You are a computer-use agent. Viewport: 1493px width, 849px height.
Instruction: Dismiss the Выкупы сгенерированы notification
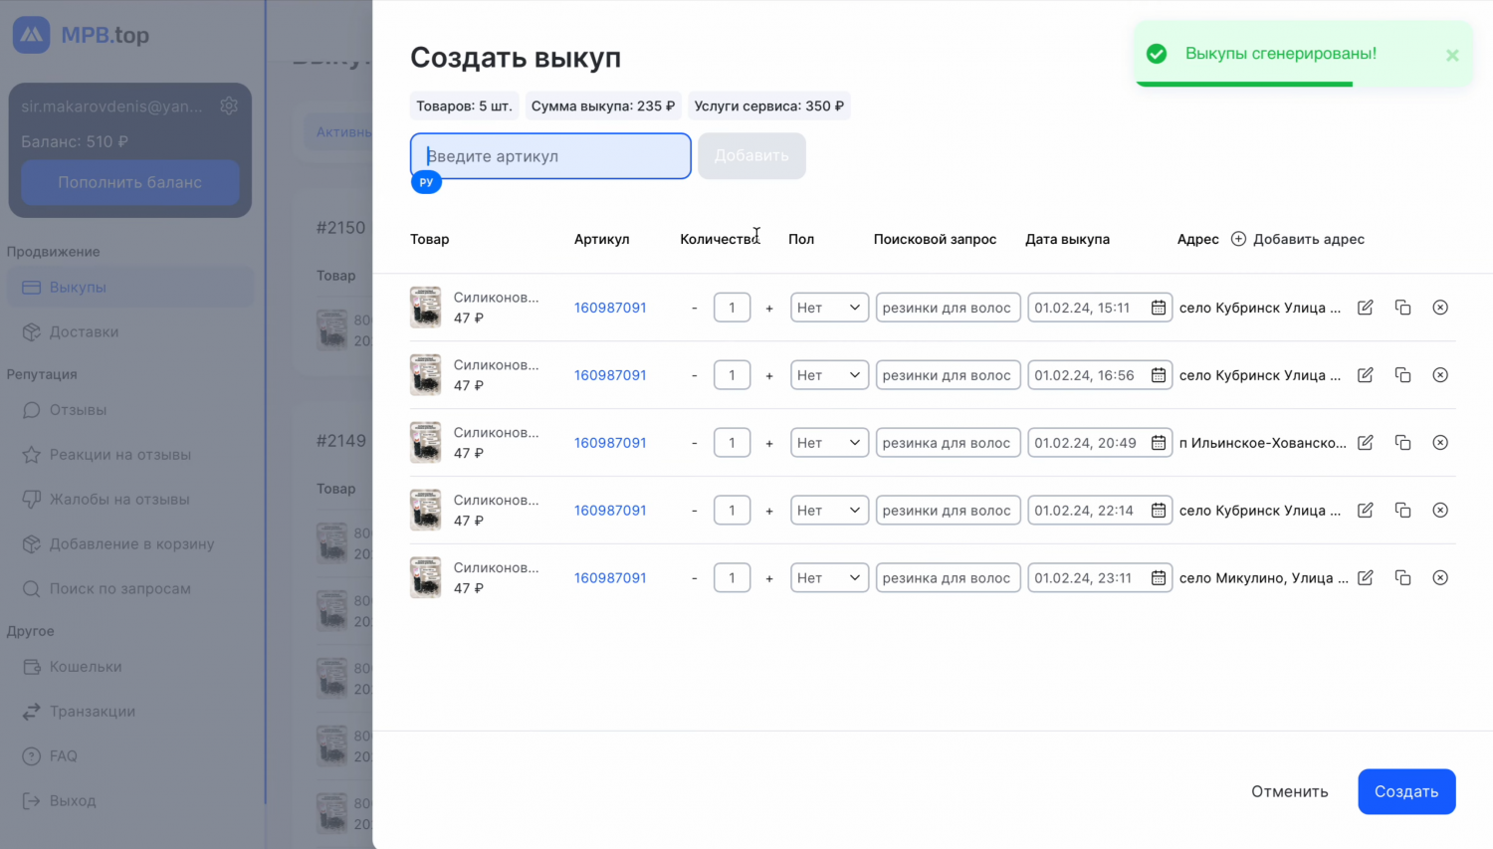(1452, 55)
